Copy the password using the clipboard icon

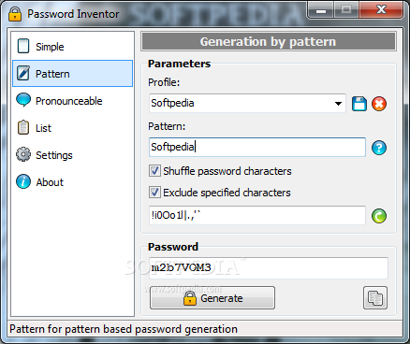375,298
